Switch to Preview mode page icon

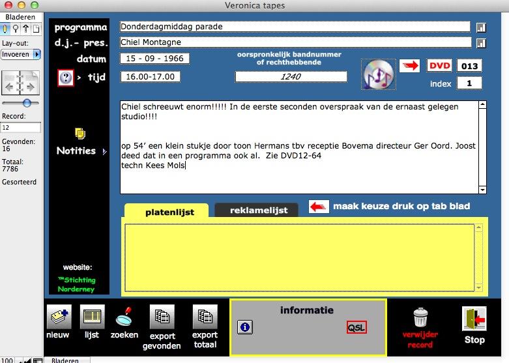click(x=36, y=29)
